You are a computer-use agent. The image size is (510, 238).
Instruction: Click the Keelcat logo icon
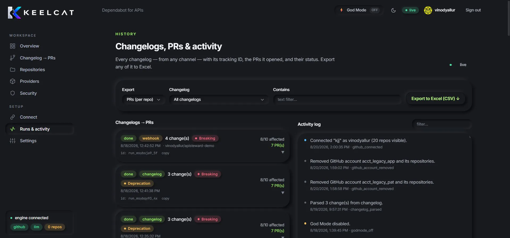(14, 12)
